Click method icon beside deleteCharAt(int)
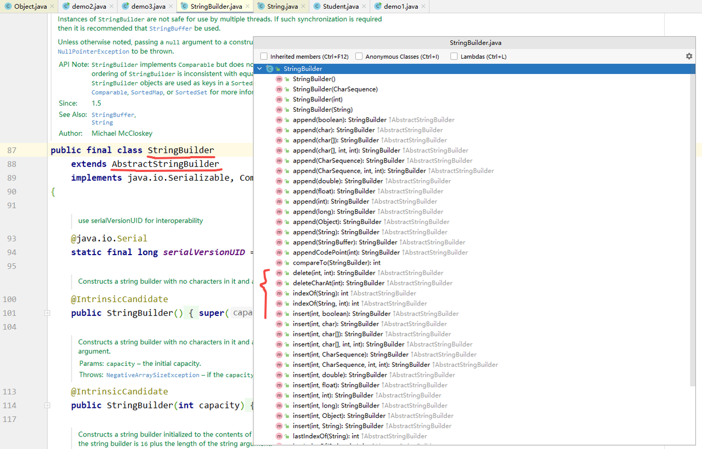702x449 pixels. pyautogui.click(x=279, y=283)
